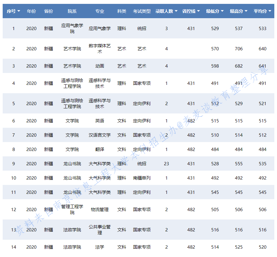Click the 年份 column header
Viewport: 277px width, 257px height.
coord(31,11)
